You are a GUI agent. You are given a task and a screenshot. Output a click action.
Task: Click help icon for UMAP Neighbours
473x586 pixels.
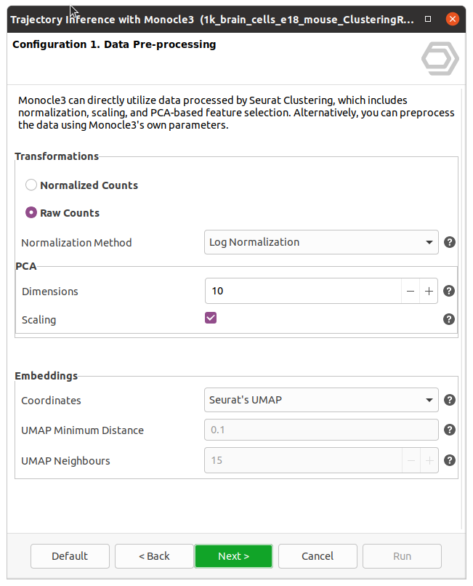coord(450,460)
